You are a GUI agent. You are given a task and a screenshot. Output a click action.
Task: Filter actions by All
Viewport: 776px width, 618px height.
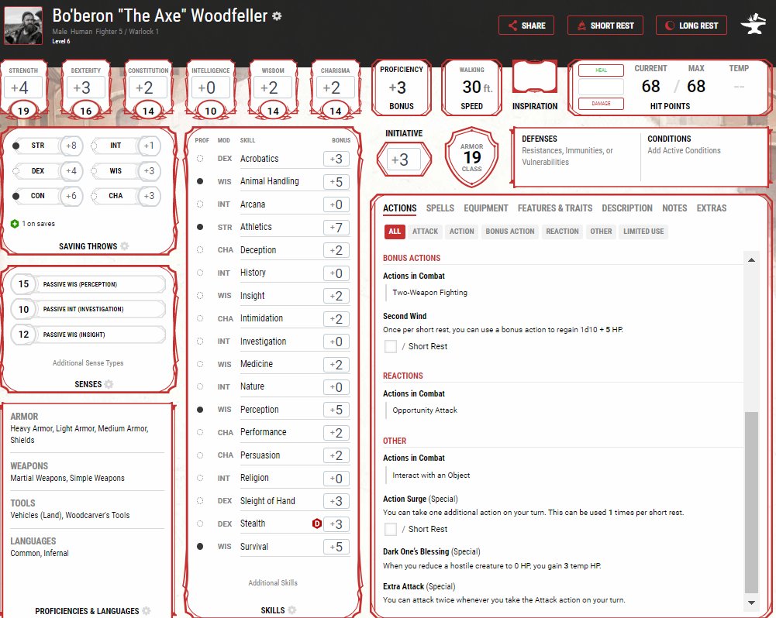[395, 232]
